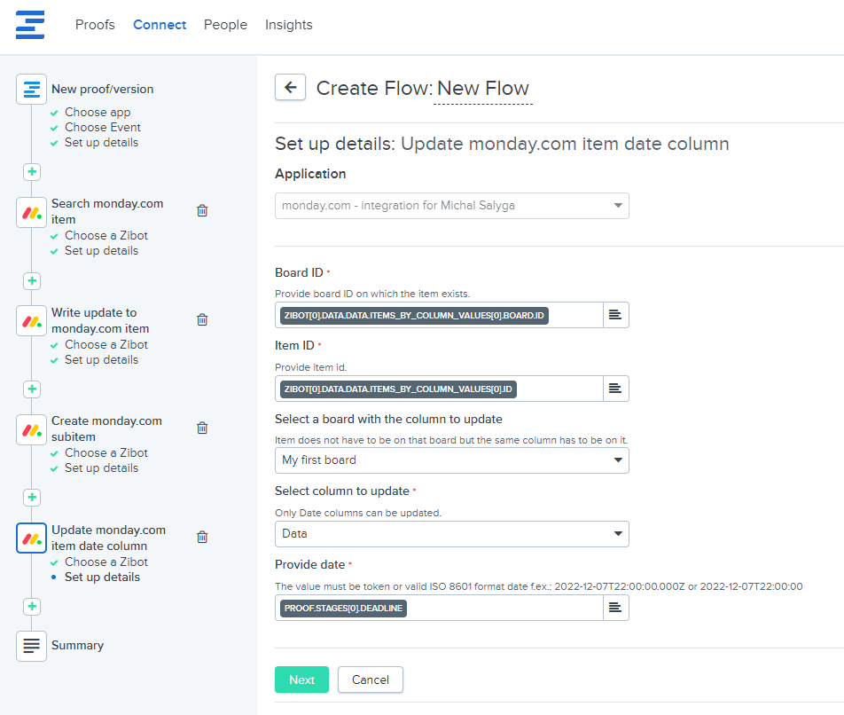Click the back arrow beside Create Flow
The height and width of the screenshot is (715, 844).
tap(290, 87)
